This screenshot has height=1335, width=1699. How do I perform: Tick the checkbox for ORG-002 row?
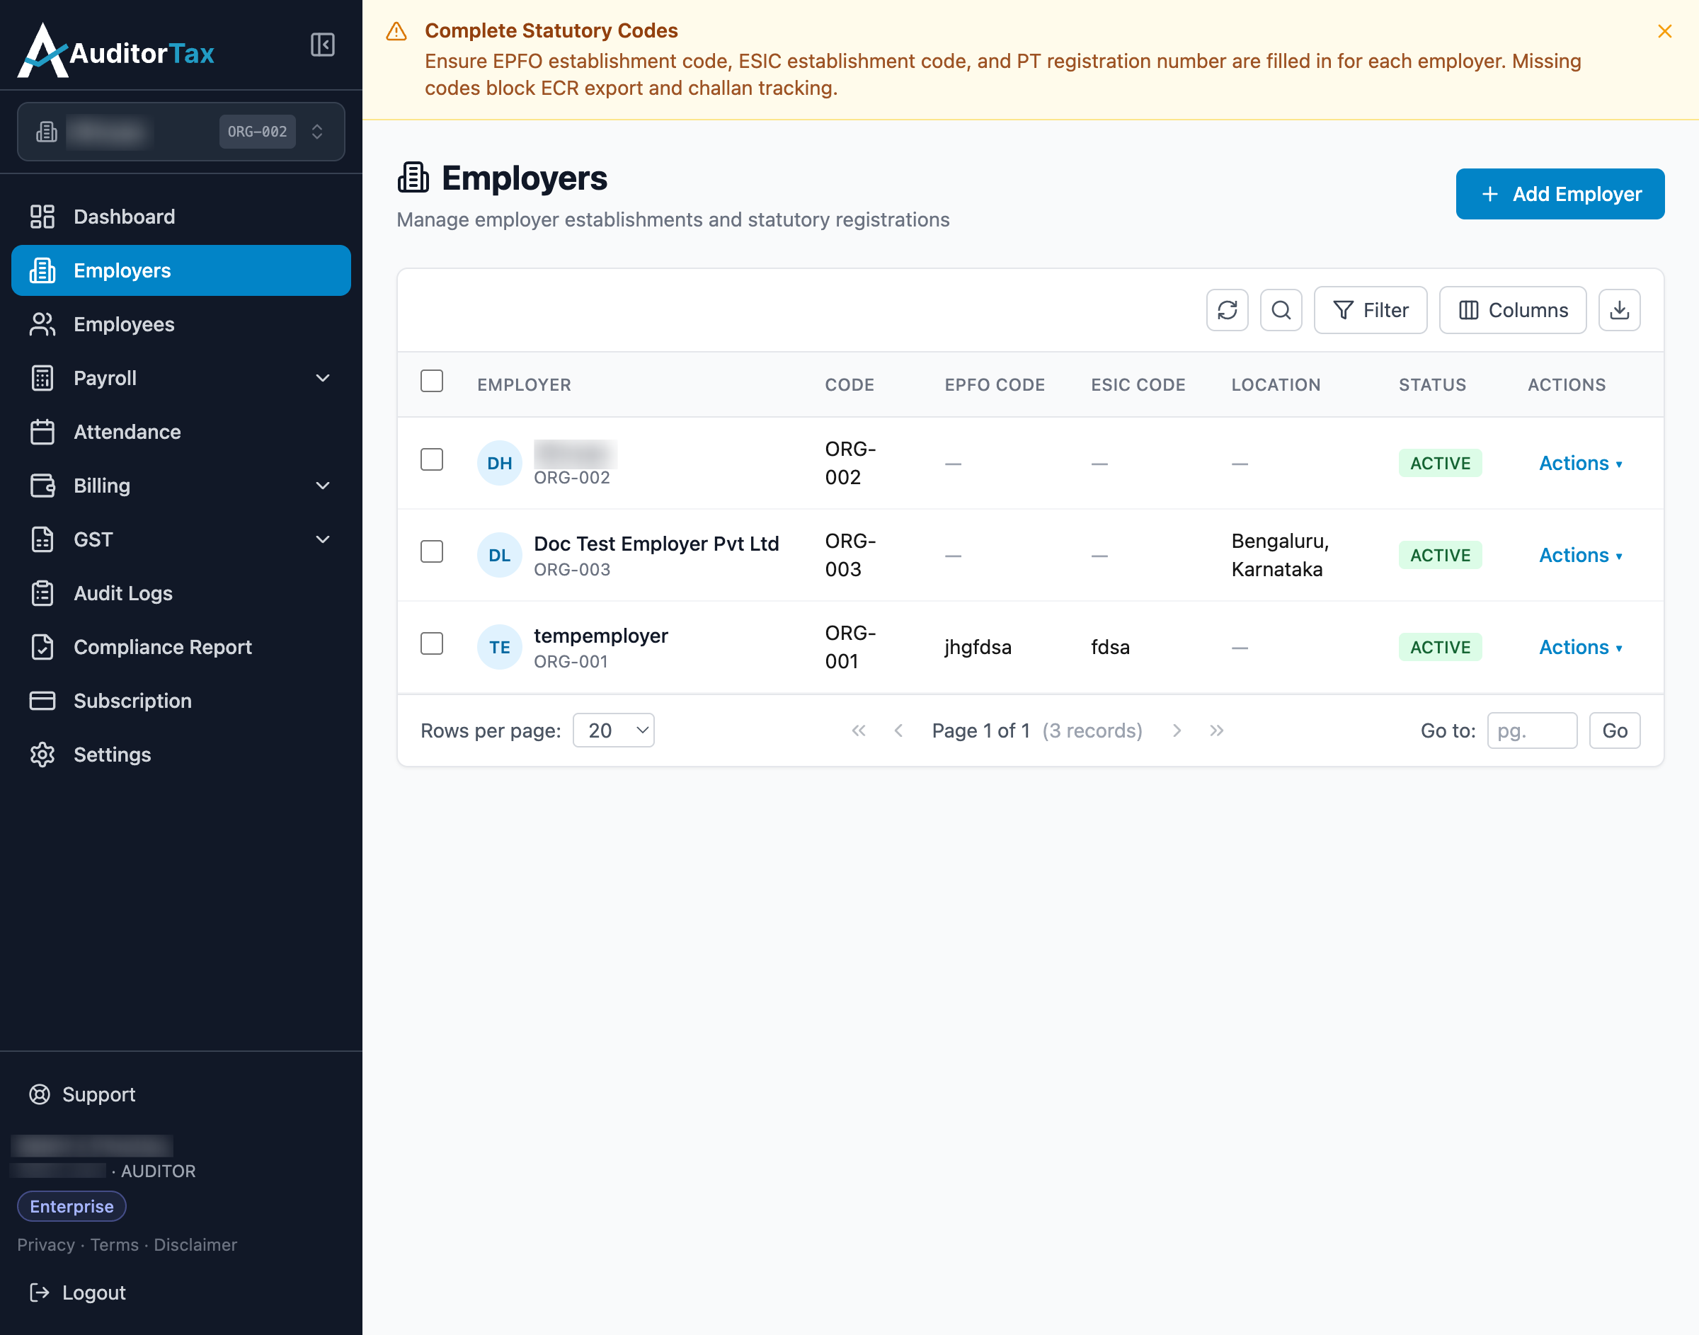coord(431,459)
